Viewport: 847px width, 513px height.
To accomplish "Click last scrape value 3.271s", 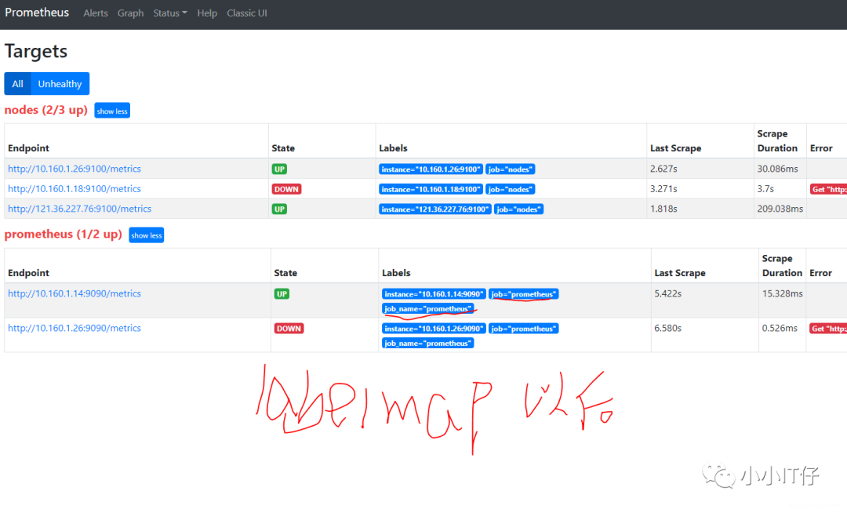I will click(x=663, y=188).
